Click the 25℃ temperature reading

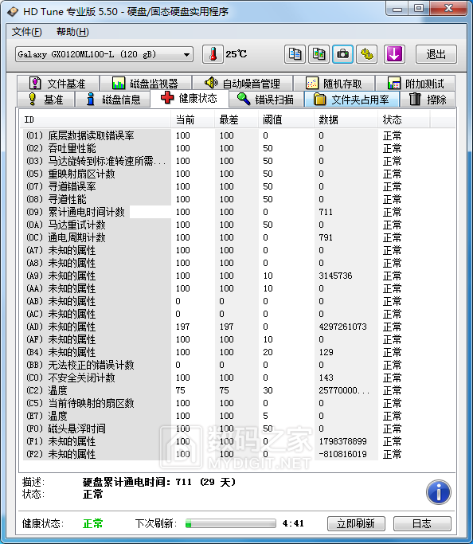[x=236, y=54]
